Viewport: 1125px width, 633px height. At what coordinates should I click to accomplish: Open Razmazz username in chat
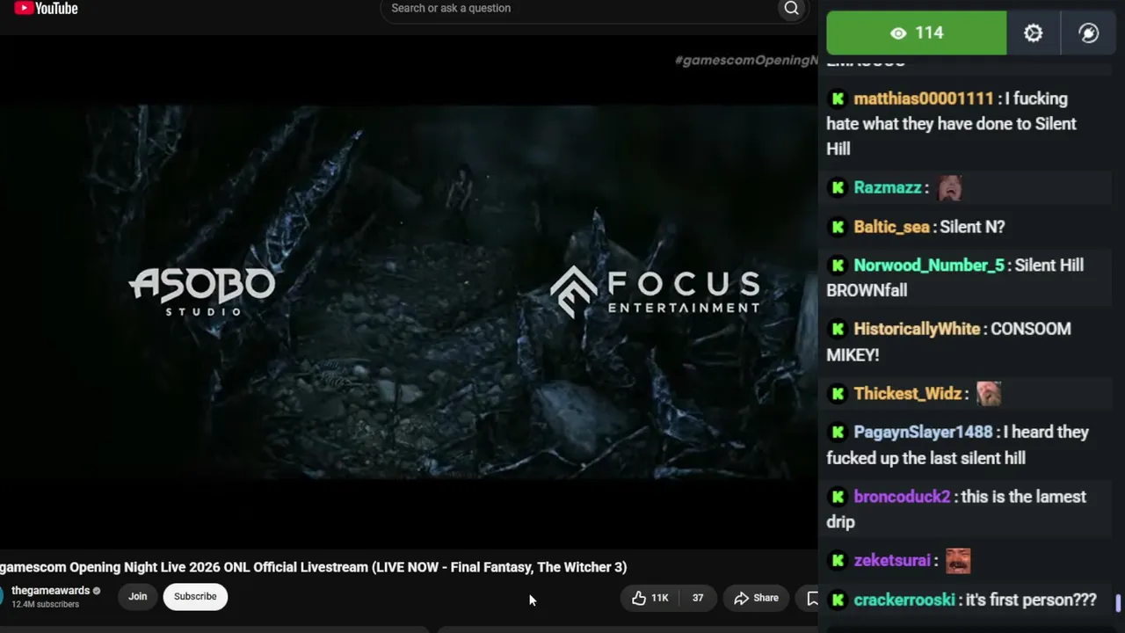tap(888, 188)
